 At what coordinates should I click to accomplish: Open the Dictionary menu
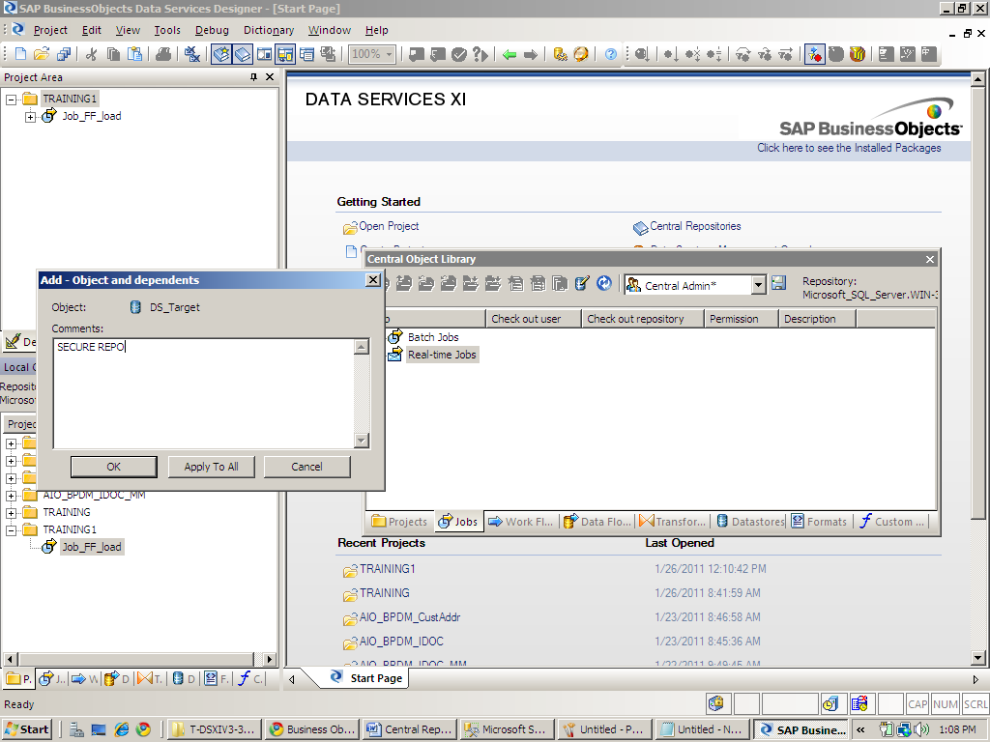click(269, 30)
